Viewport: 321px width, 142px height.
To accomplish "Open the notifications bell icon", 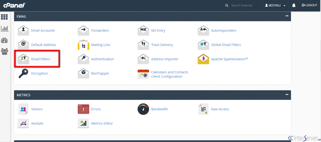I will [x=294, y=6].
